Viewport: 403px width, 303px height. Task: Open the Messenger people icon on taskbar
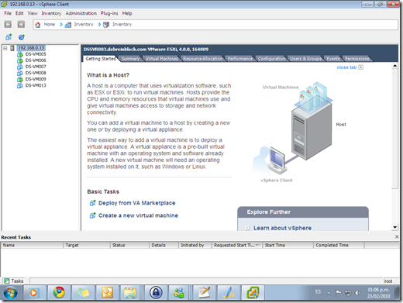[x=179, y=293]
